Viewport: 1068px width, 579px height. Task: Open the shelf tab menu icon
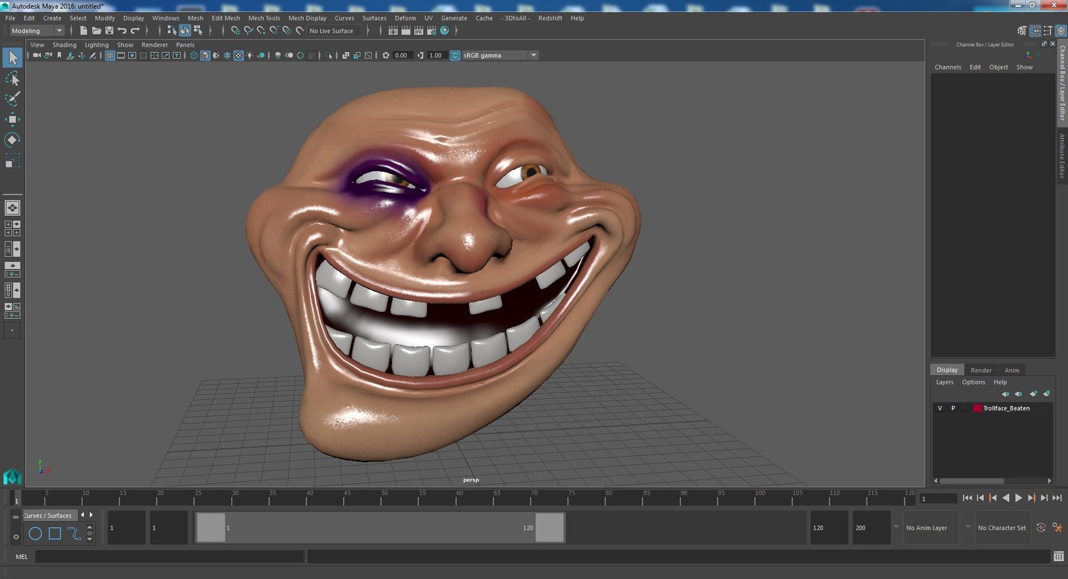click(16, 516)
